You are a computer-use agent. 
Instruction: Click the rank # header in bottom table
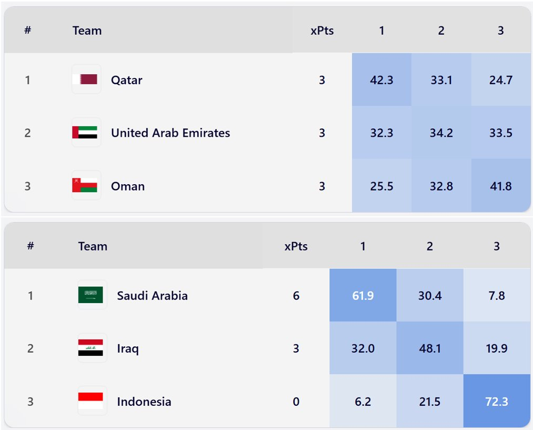tap(31, 246)
